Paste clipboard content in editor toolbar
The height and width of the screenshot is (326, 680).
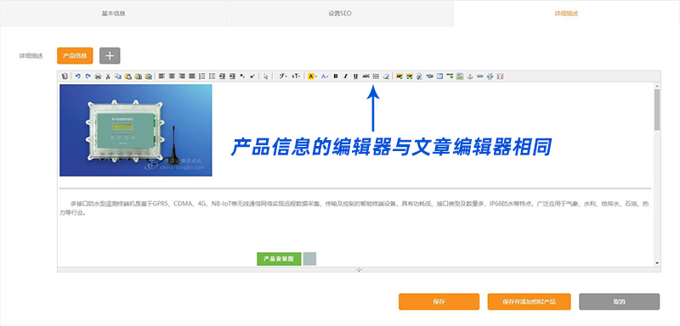coord(128,76)
